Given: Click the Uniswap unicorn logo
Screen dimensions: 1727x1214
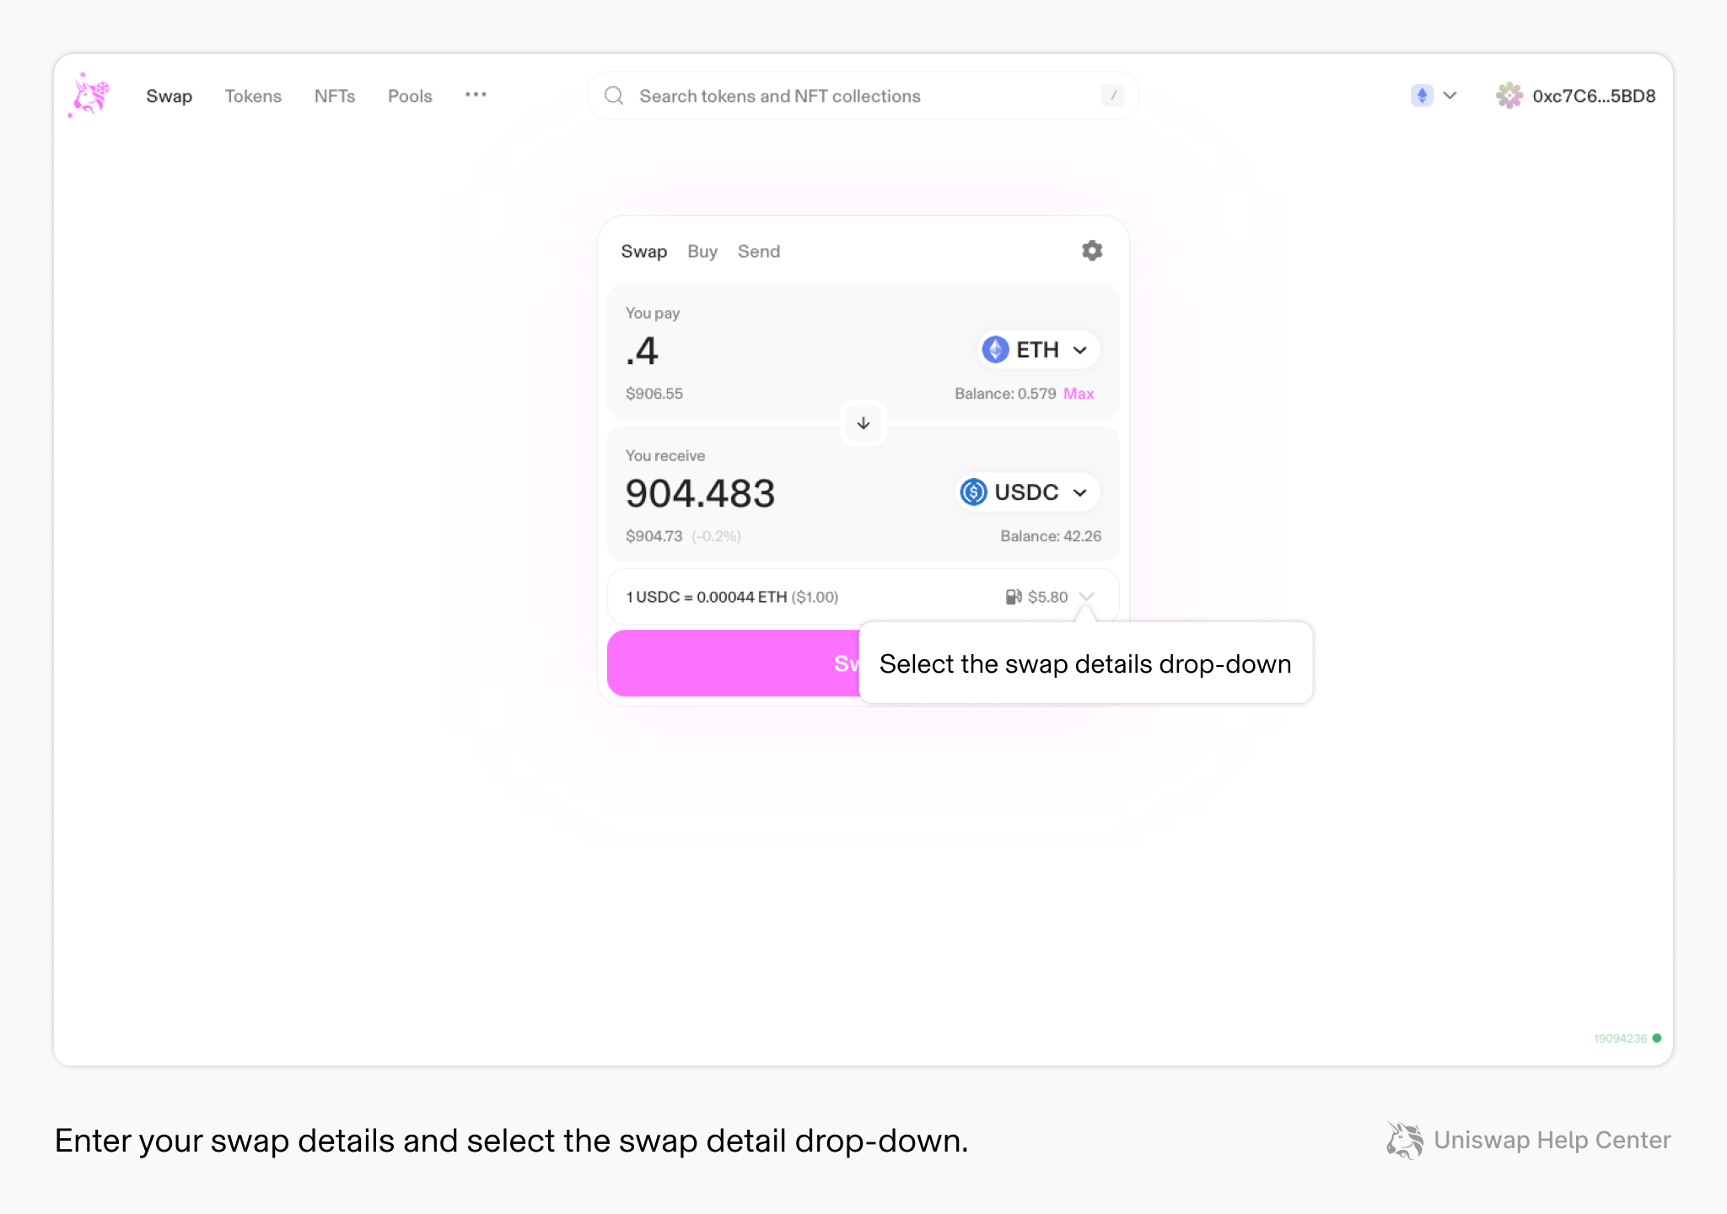Looking at the screenshot, I should tap(89, 95).
